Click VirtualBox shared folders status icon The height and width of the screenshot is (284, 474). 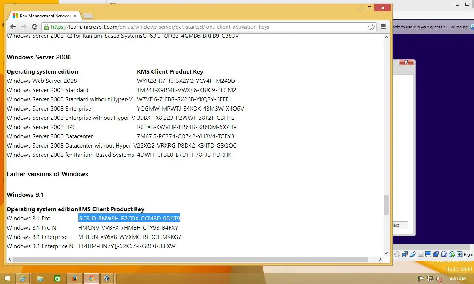point(421,254)
